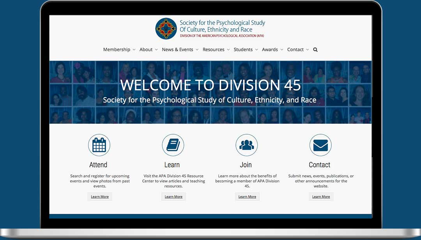421x240 pixels.
Task: Click Learn More under Attend
Action: 100,197
